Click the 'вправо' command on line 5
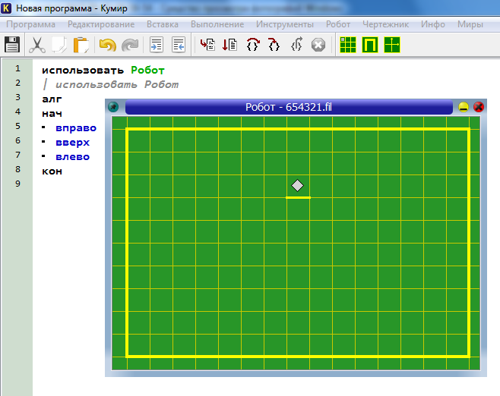Image resolution: width=500 pixels, height=396 pixels. click(x=76, y=128)
